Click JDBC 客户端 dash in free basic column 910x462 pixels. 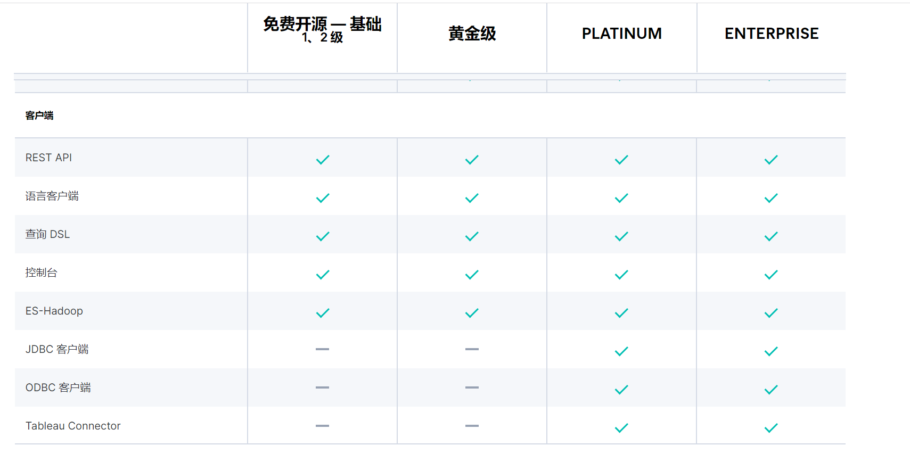[322, 349]
